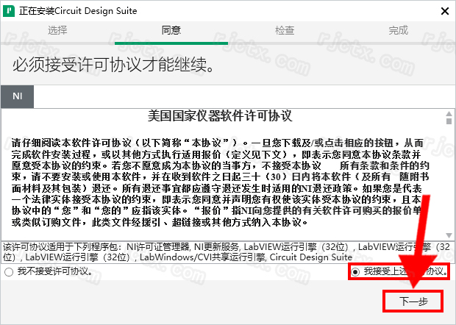456x325 pixels.
Task: Select the NI license tab
Action: pos(17,96)
